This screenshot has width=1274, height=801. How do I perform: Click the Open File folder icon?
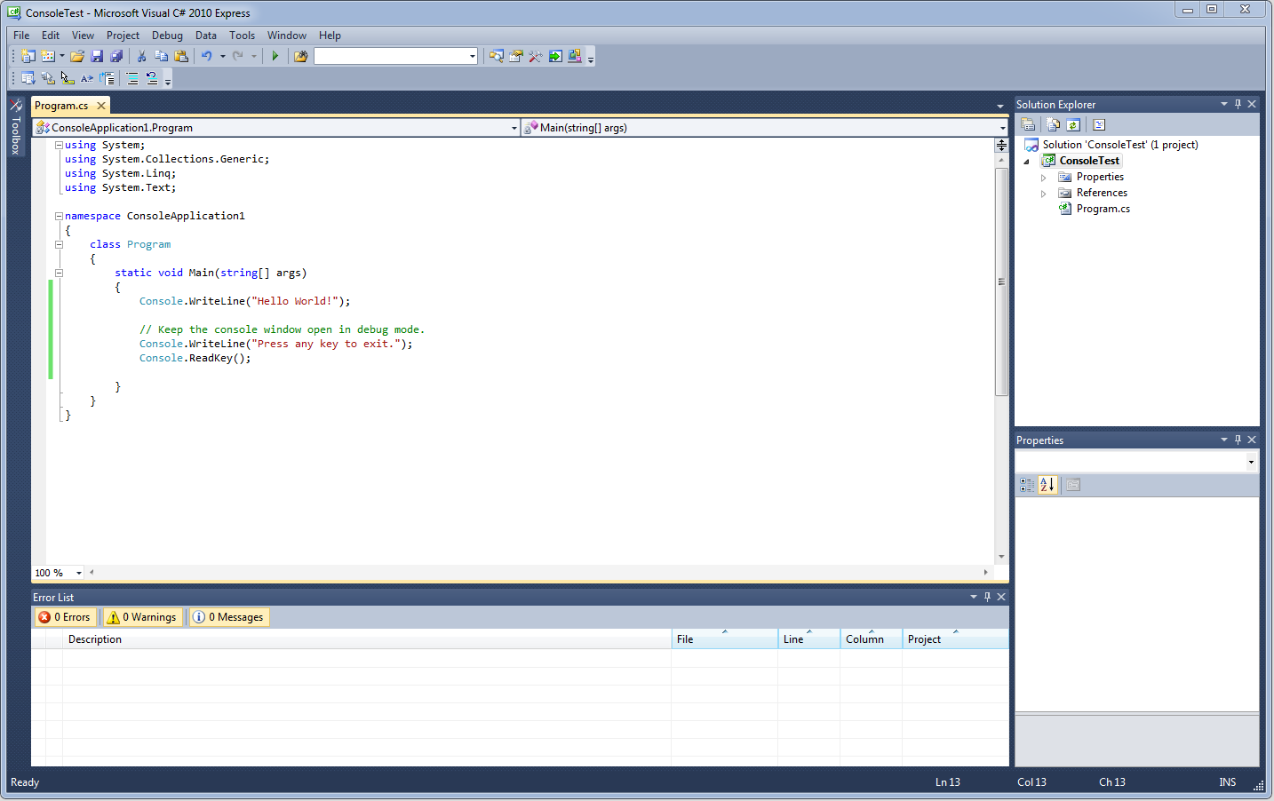click(77, 56)
